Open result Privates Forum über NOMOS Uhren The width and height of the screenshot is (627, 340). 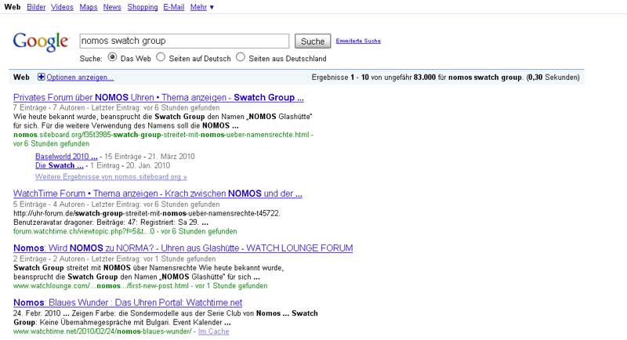158,97
